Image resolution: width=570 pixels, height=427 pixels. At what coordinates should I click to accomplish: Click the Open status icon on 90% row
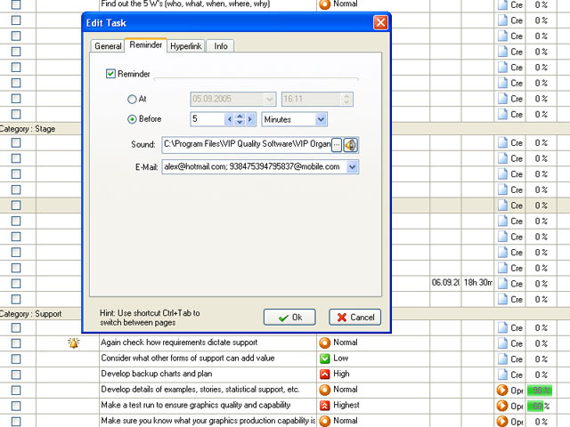point(503,390)
